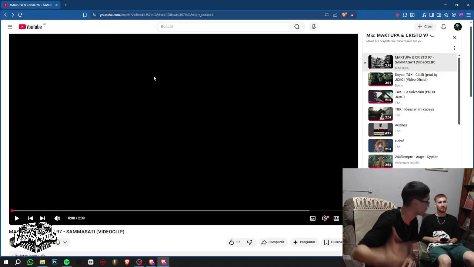
Task: Start voice search with microphone icon
Action: (314, 27)
